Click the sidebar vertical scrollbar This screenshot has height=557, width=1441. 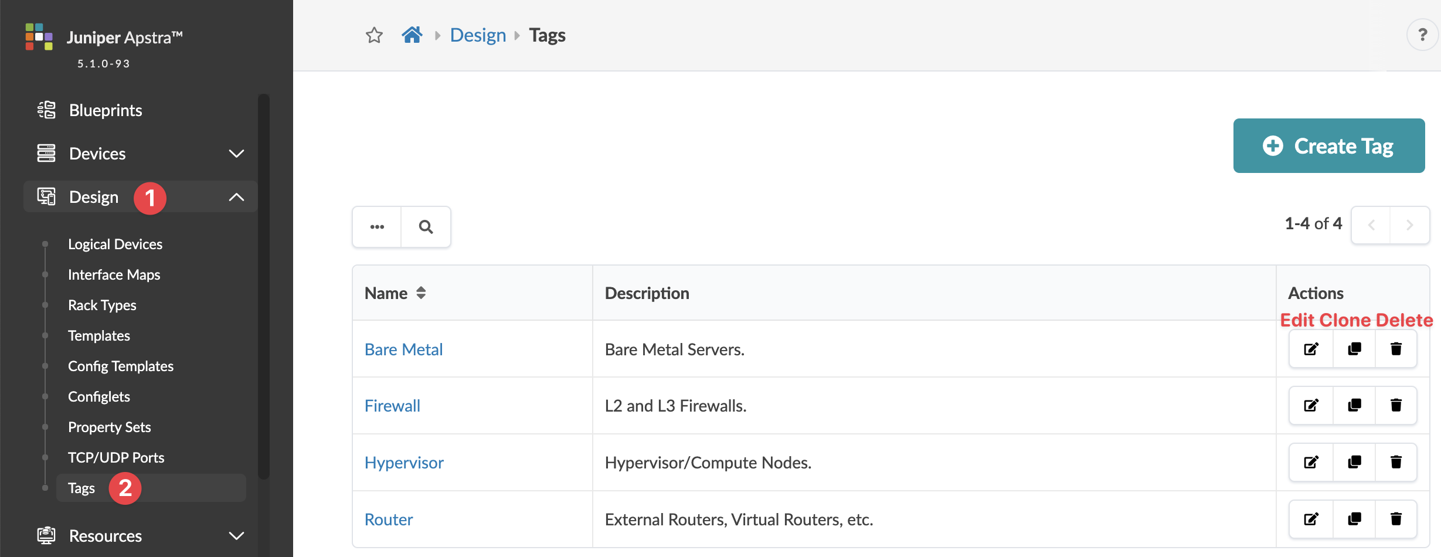coord(264,286)
